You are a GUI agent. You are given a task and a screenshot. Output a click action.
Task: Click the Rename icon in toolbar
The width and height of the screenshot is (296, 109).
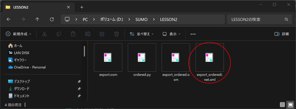pos(88,34)
